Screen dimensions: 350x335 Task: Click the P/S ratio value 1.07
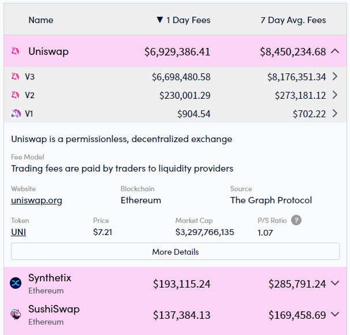coord(265,233)
